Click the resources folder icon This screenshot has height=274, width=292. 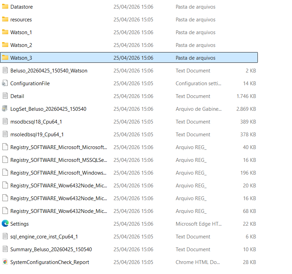click(x=5, y=19)
